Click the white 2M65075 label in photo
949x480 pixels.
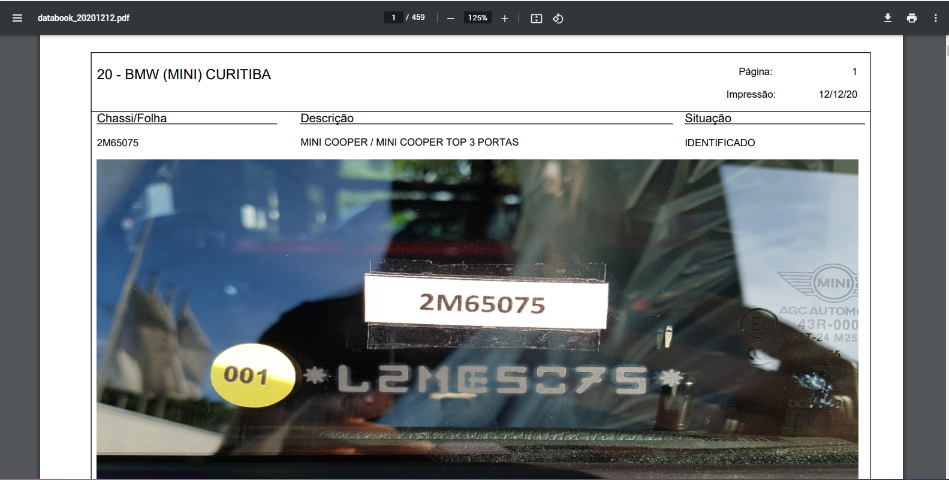[x=484, y=303]
